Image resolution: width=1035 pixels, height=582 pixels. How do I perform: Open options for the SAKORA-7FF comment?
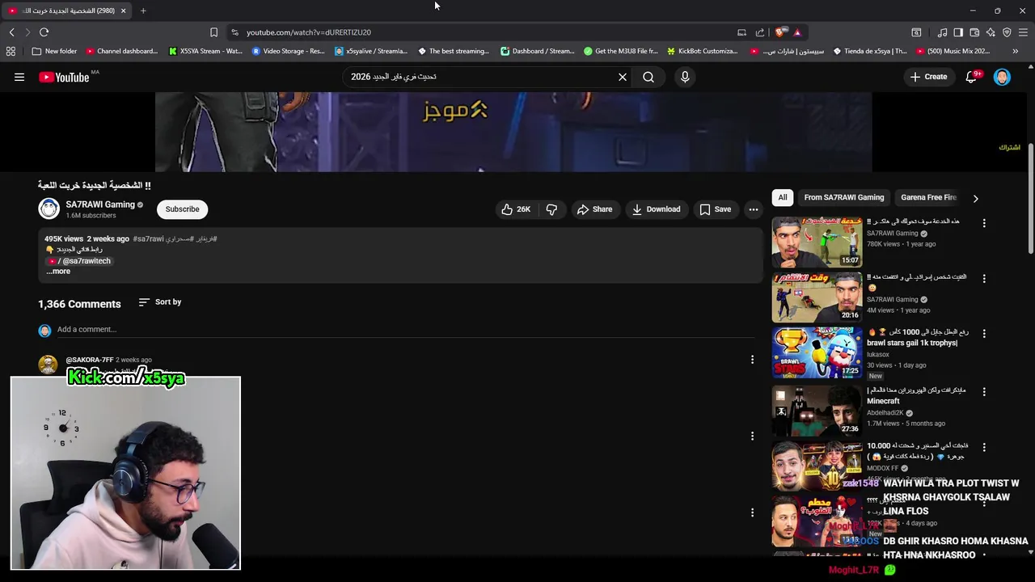tap(752, 360)
